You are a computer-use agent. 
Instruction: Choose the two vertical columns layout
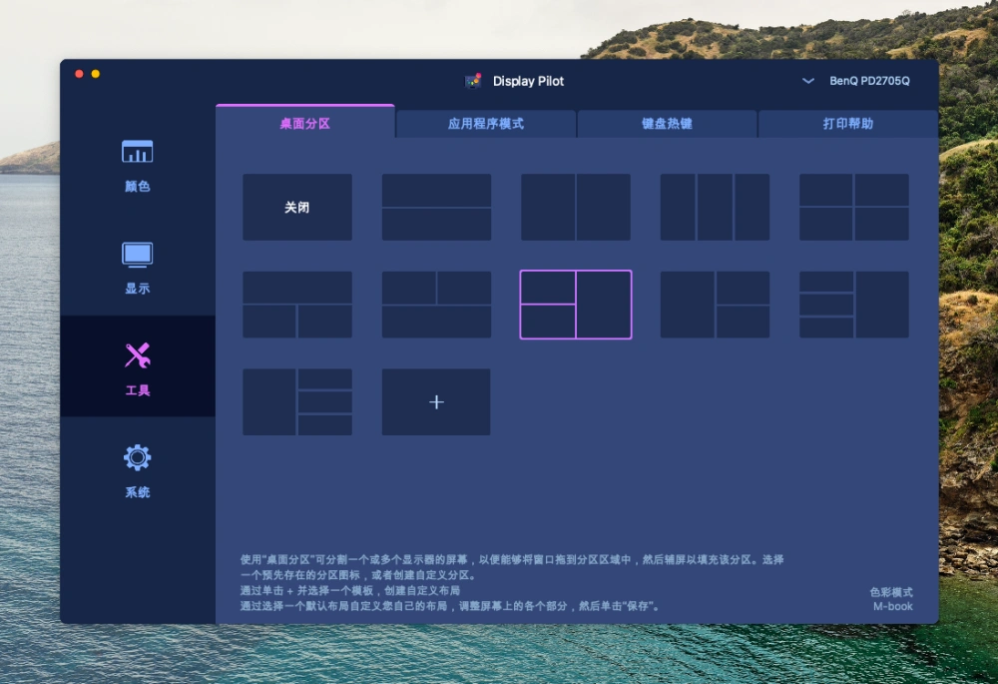coord(576,207)
